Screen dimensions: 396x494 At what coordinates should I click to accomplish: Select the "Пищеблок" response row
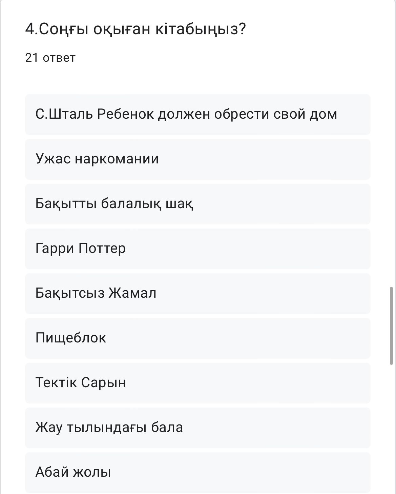(197, 338)
